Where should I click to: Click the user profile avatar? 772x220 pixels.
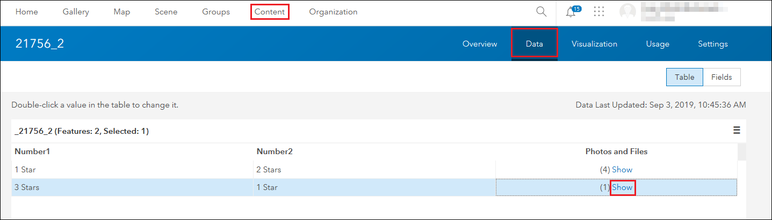click(x=627, y=12)
